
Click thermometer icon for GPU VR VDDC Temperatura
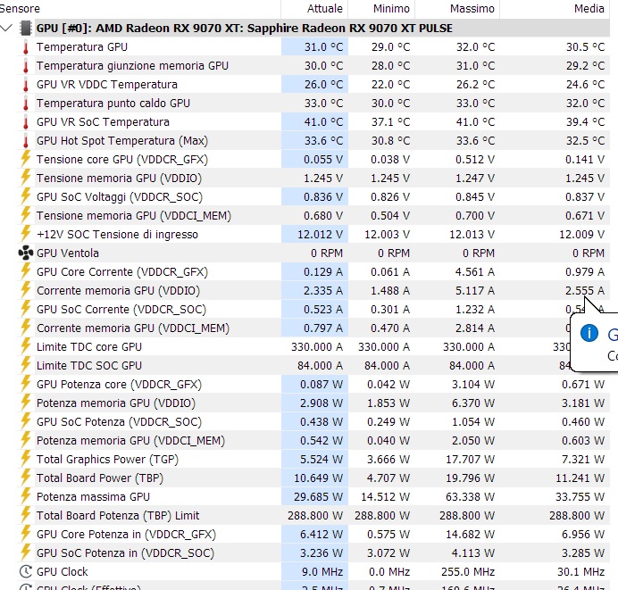coord(26,85)
